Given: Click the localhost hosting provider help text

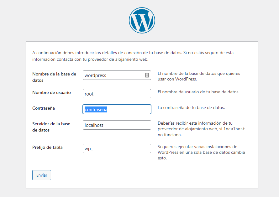Looking at the screenshot, I should [201, 129].
